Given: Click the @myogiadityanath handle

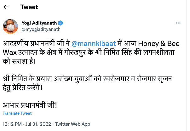Looking at the screenshot, I should click(41, 29).
